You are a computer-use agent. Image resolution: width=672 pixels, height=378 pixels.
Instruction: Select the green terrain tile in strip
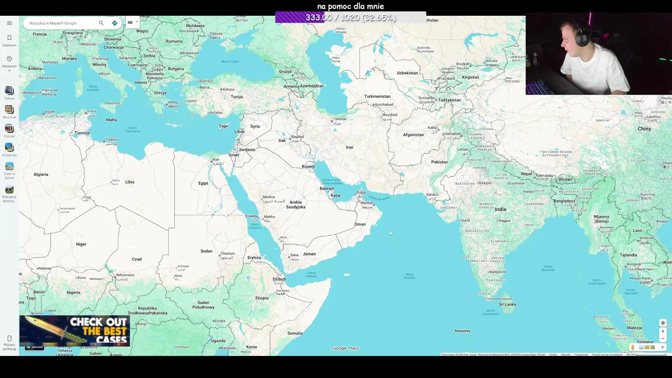pyautogui.click(x=653, y=347)
